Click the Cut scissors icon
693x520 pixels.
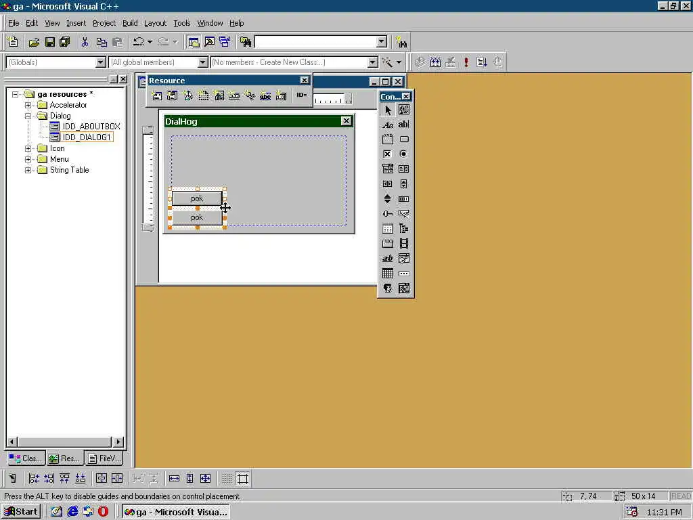point(85,42)
